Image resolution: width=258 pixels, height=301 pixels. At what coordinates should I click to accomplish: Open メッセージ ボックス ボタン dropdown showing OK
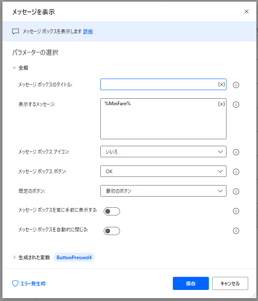point(163,171)
